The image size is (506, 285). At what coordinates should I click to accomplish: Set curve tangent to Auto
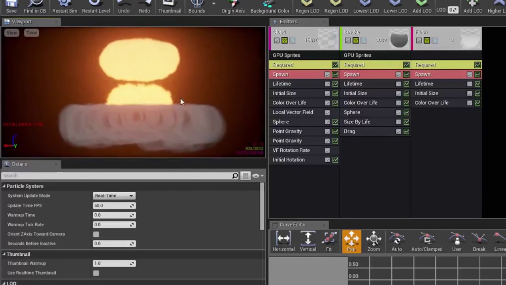(x=396, y=241)
